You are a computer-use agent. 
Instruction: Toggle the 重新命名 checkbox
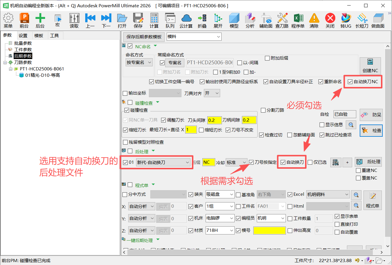321,82
